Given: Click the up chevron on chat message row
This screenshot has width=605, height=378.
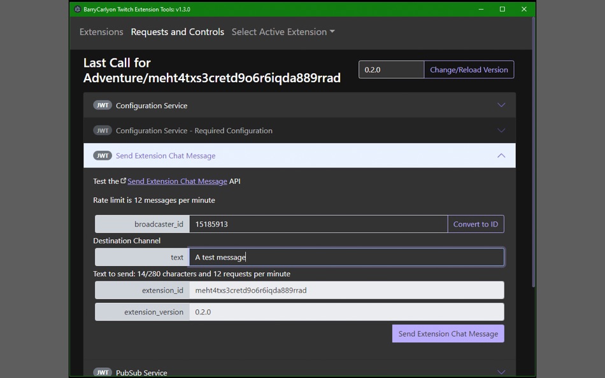Looking at the screenshot, I should (501, 155).
